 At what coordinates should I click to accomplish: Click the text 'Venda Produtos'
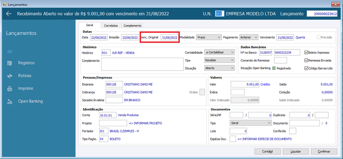pos(128,115)
